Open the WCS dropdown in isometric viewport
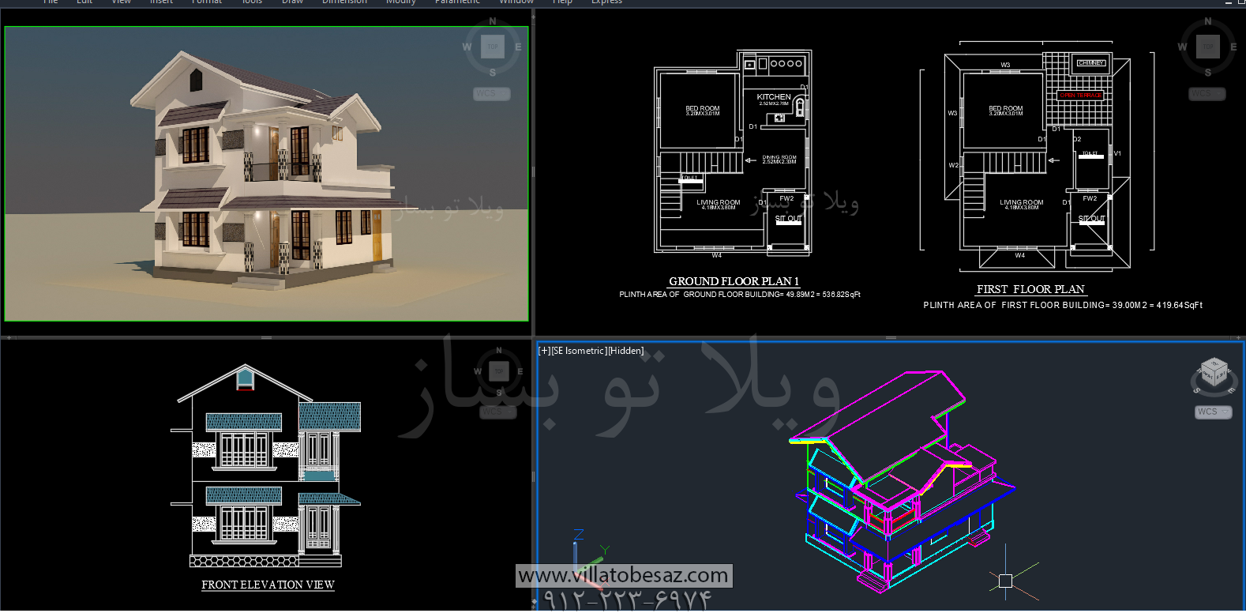The height and width of the screenshot is (613, 1246). pyautogui.click(x=1214, y=412)
